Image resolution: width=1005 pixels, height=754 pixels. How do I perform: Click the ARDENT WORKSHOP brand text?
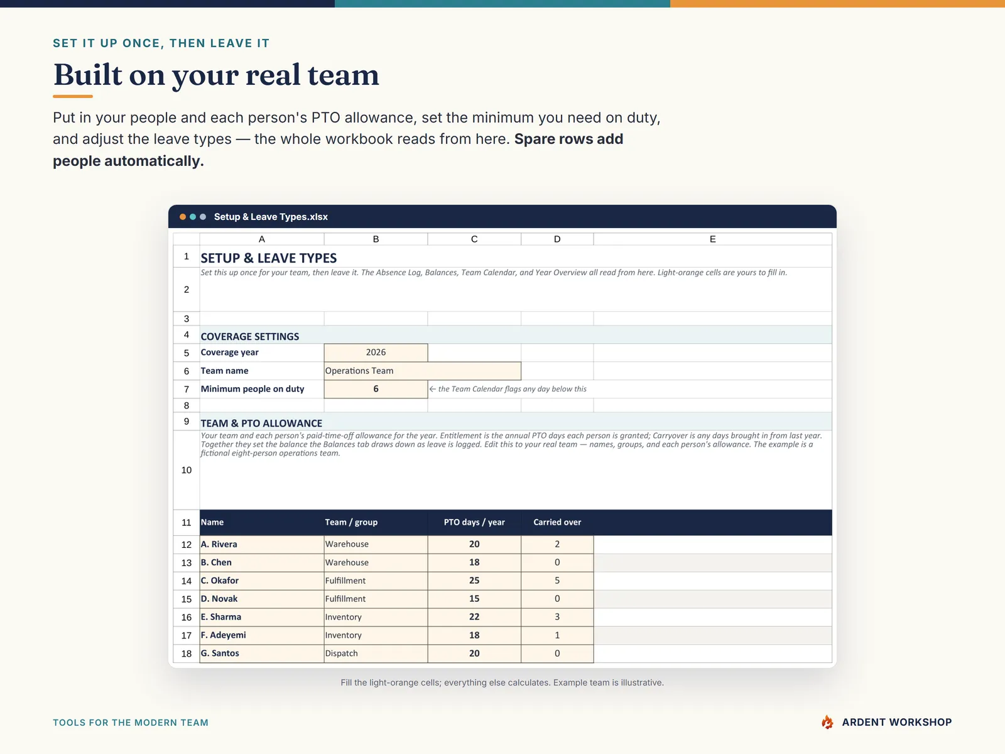click(897, 723)
